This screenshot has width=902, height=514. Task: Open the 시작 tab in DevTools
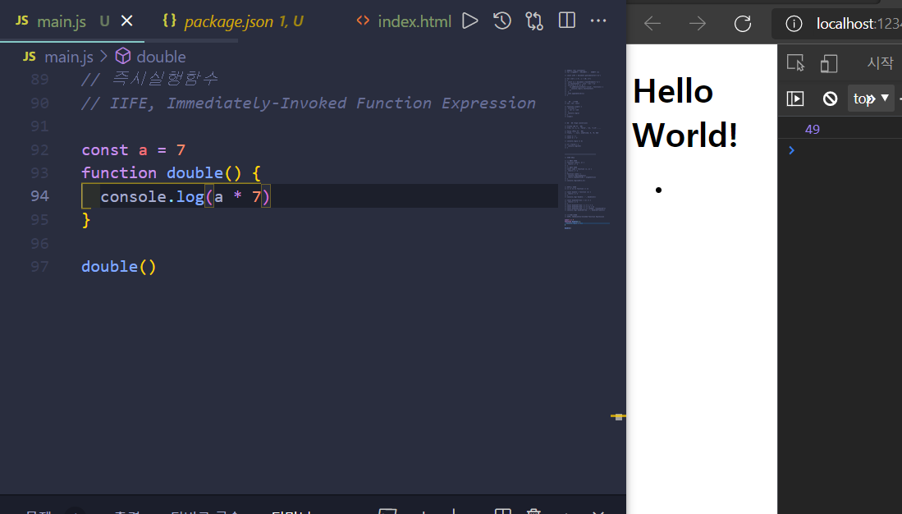click(x=880, y=62)
